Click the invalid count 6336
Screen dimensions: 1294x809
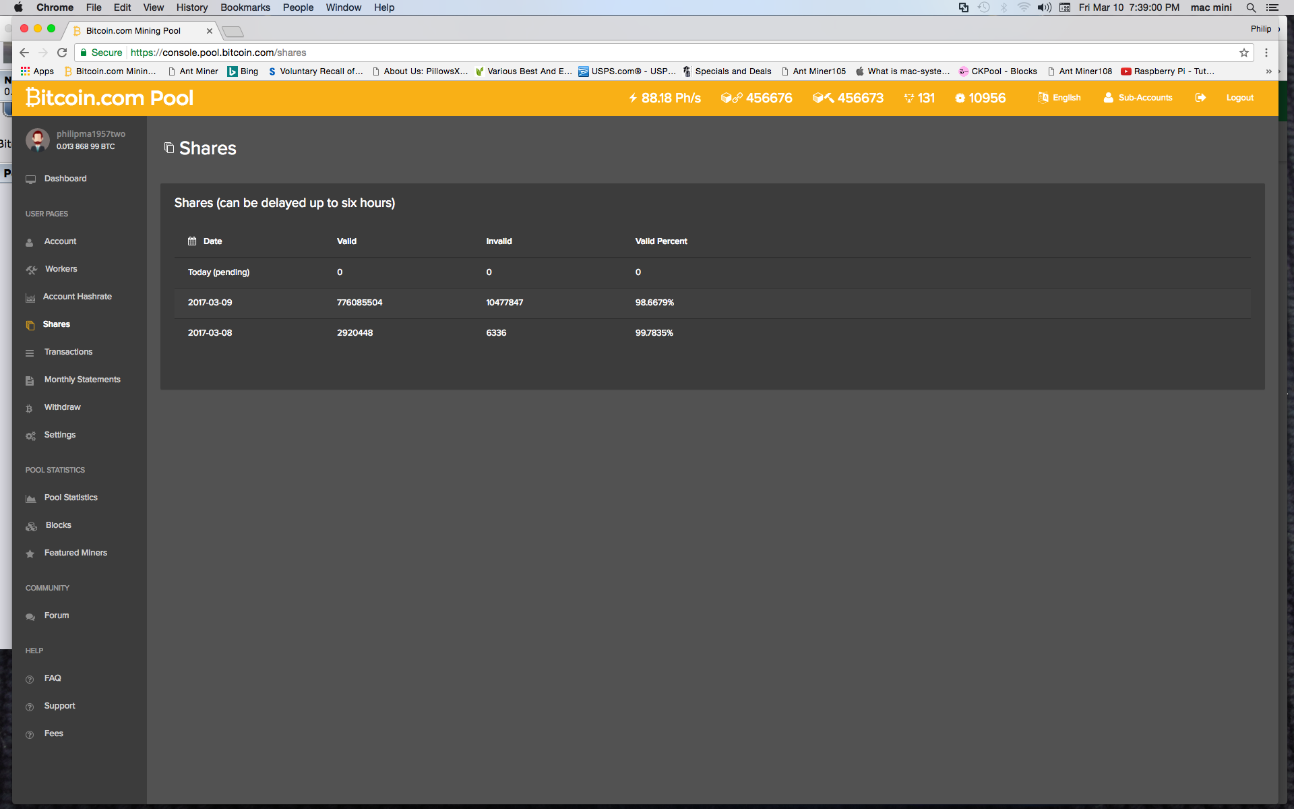[496, 333]
